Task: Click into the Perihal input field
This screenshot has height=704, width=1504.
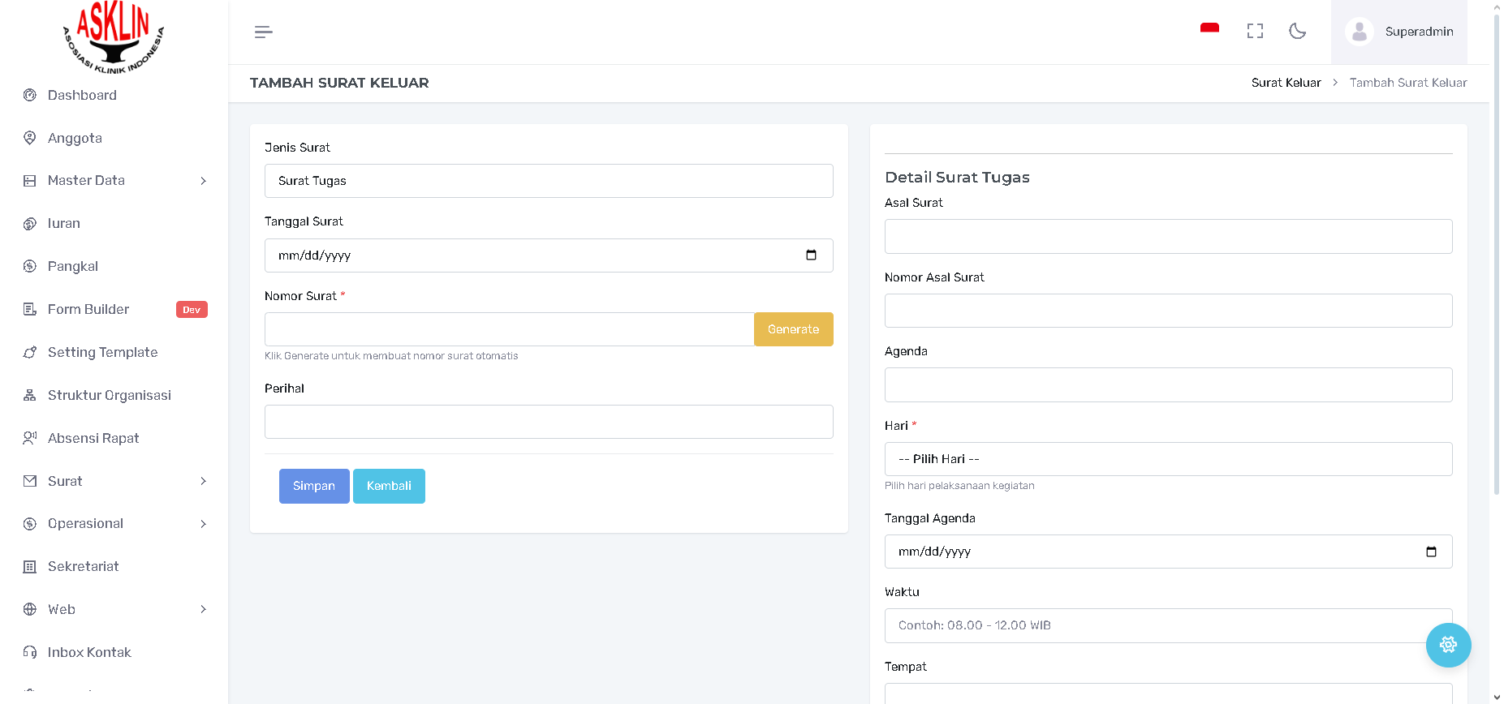Action: point(549,422)
